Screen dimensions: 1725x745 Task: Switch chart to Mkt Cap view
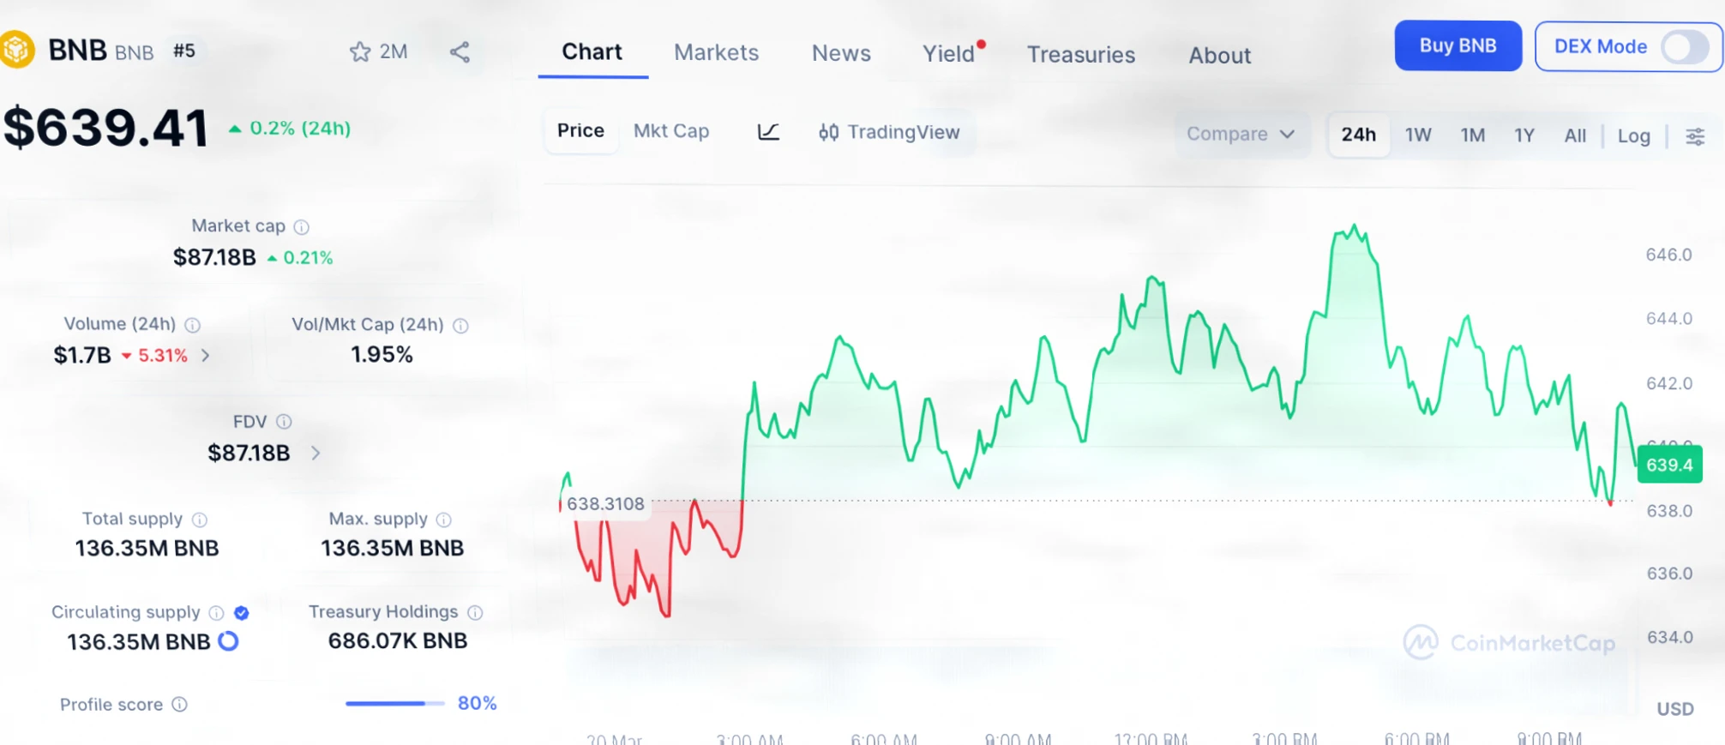(671, 131)
